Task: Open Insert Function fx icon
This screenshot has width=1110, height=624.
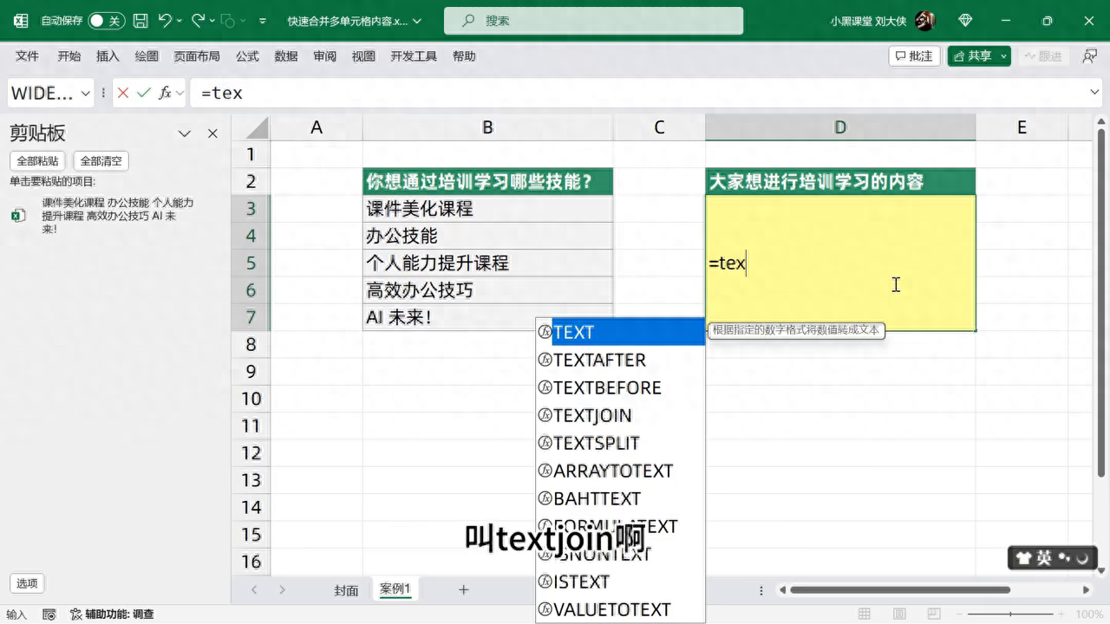Action: point(165,93)
